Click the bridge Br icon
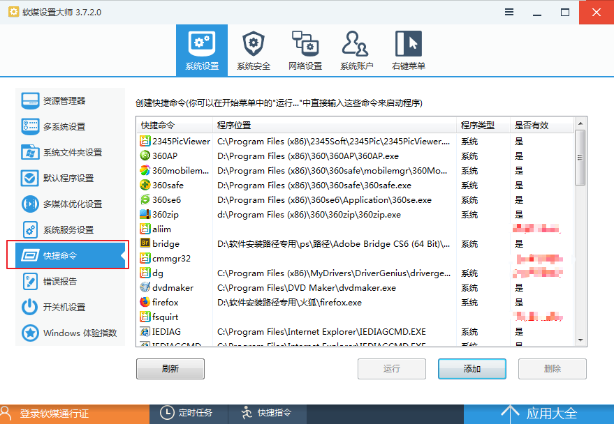This screenshot has width=614, height=424. coord(145,243)
